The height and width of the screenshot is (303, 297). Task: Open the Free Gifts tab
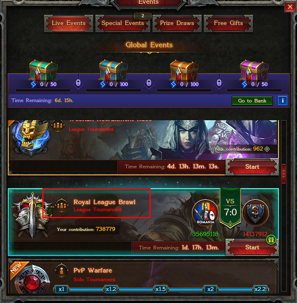tap(228, 23)
